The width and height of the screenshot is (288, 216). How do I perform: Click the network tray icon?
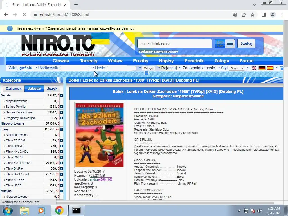[x=246, y=211]
